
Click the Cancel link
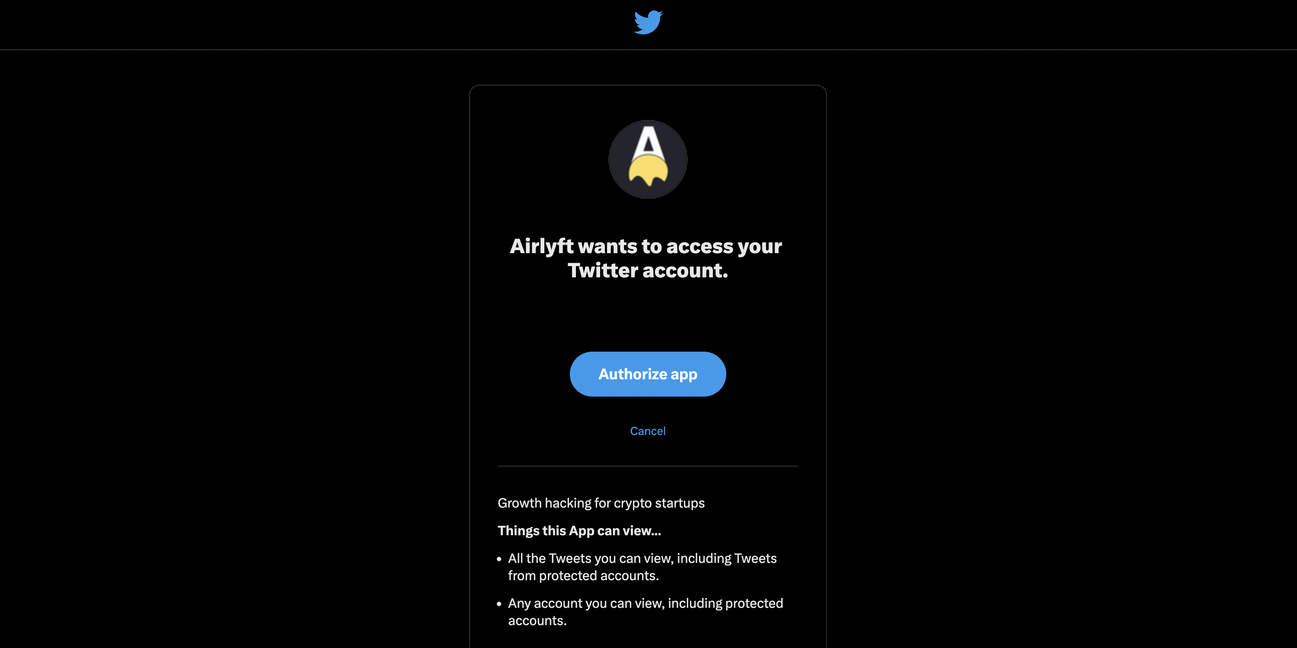648,430
